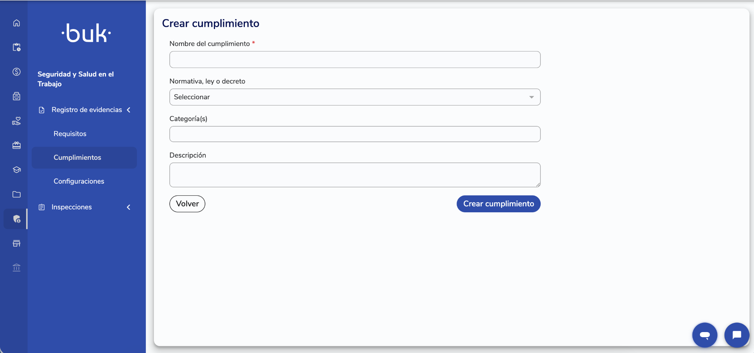This screenshot has width=754, height=353.
Task: Collapse the Registro de evidencias section
Action: (128, 110)
